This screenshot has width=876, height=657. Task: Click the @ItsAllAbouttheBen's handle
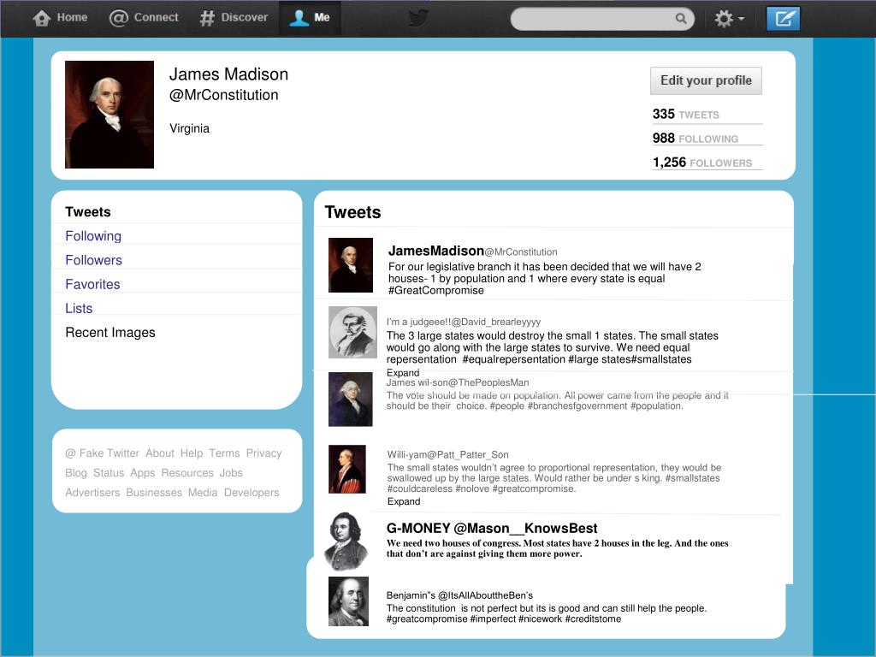486,595
